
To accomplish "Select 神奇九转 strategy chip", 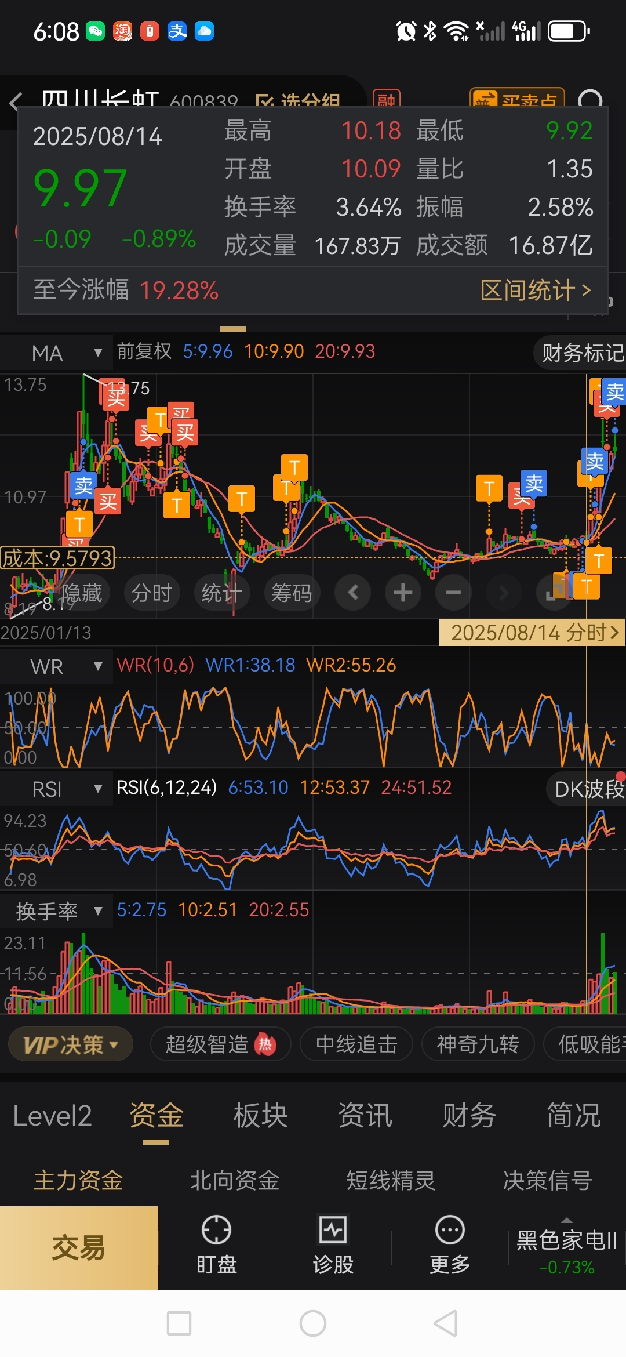I will [x=478, y=1045].
